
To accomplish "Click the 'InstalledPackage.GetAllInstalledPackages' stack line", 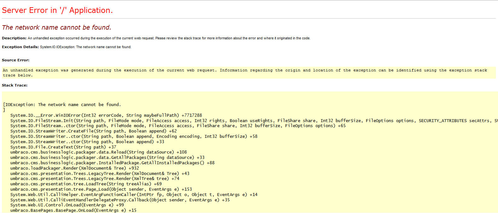I will [x=112, y=163].
